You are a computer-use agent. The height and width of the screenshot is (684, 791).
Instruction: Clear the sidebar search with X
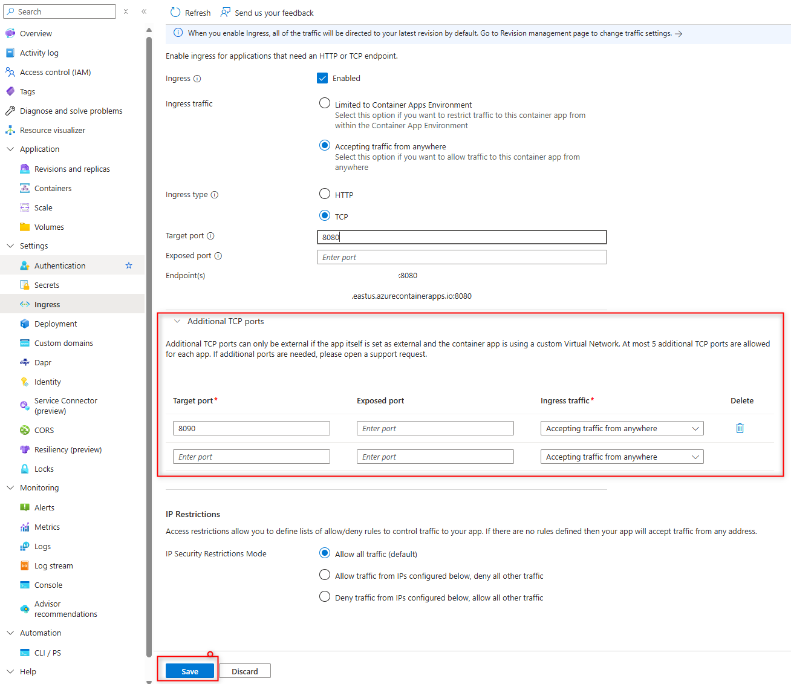click(126, 11)
